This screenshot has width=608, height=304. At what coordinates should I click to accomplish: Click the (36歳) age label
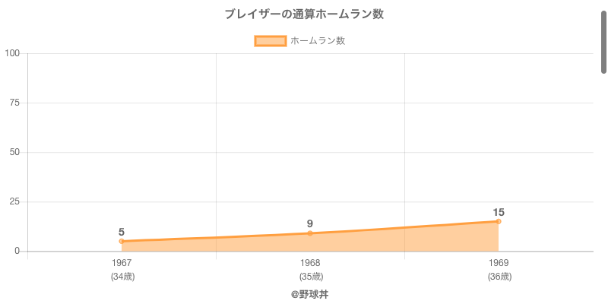click(x=499, y=277)
